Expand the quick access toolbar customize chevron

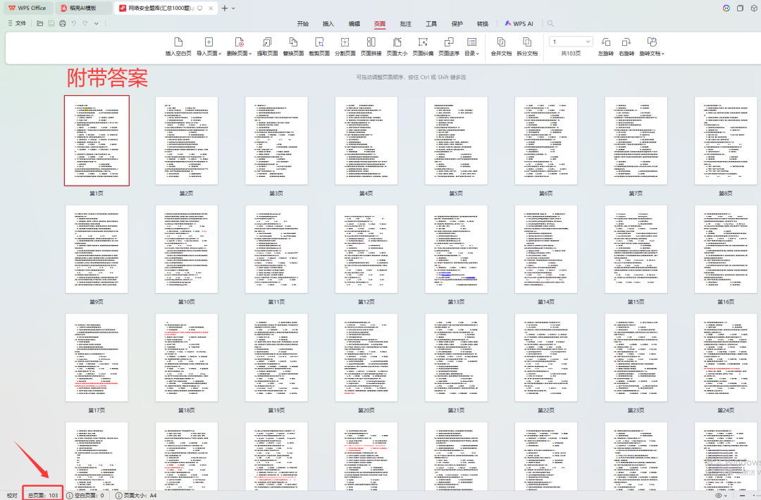point(97,23)
